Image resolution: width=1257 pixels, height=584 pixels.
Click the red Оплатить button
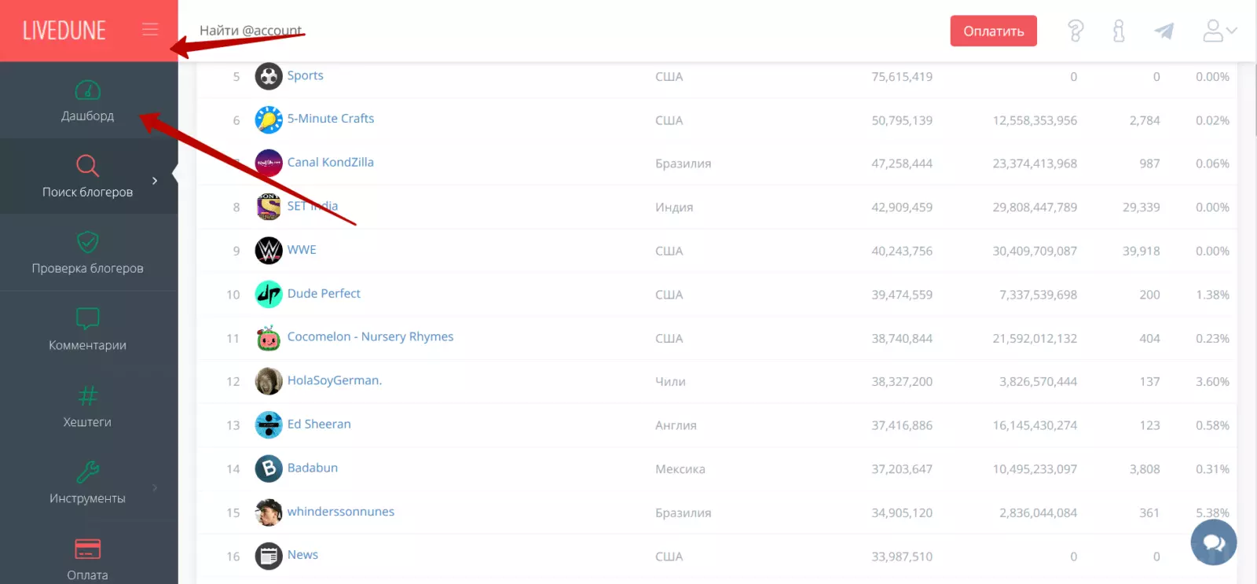[993, 31]
